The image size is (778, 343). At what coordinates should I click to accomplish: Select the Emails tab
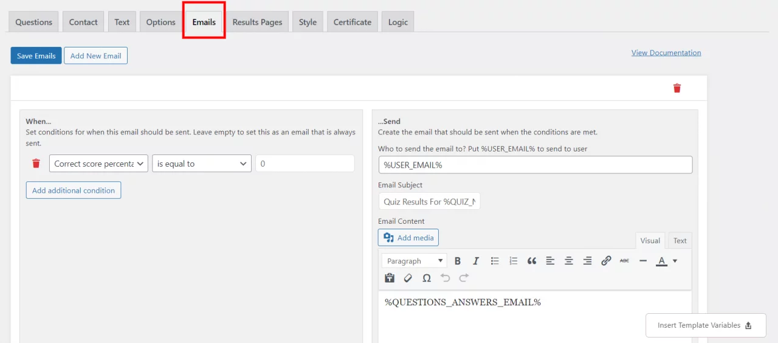click(x=204, y=22)
